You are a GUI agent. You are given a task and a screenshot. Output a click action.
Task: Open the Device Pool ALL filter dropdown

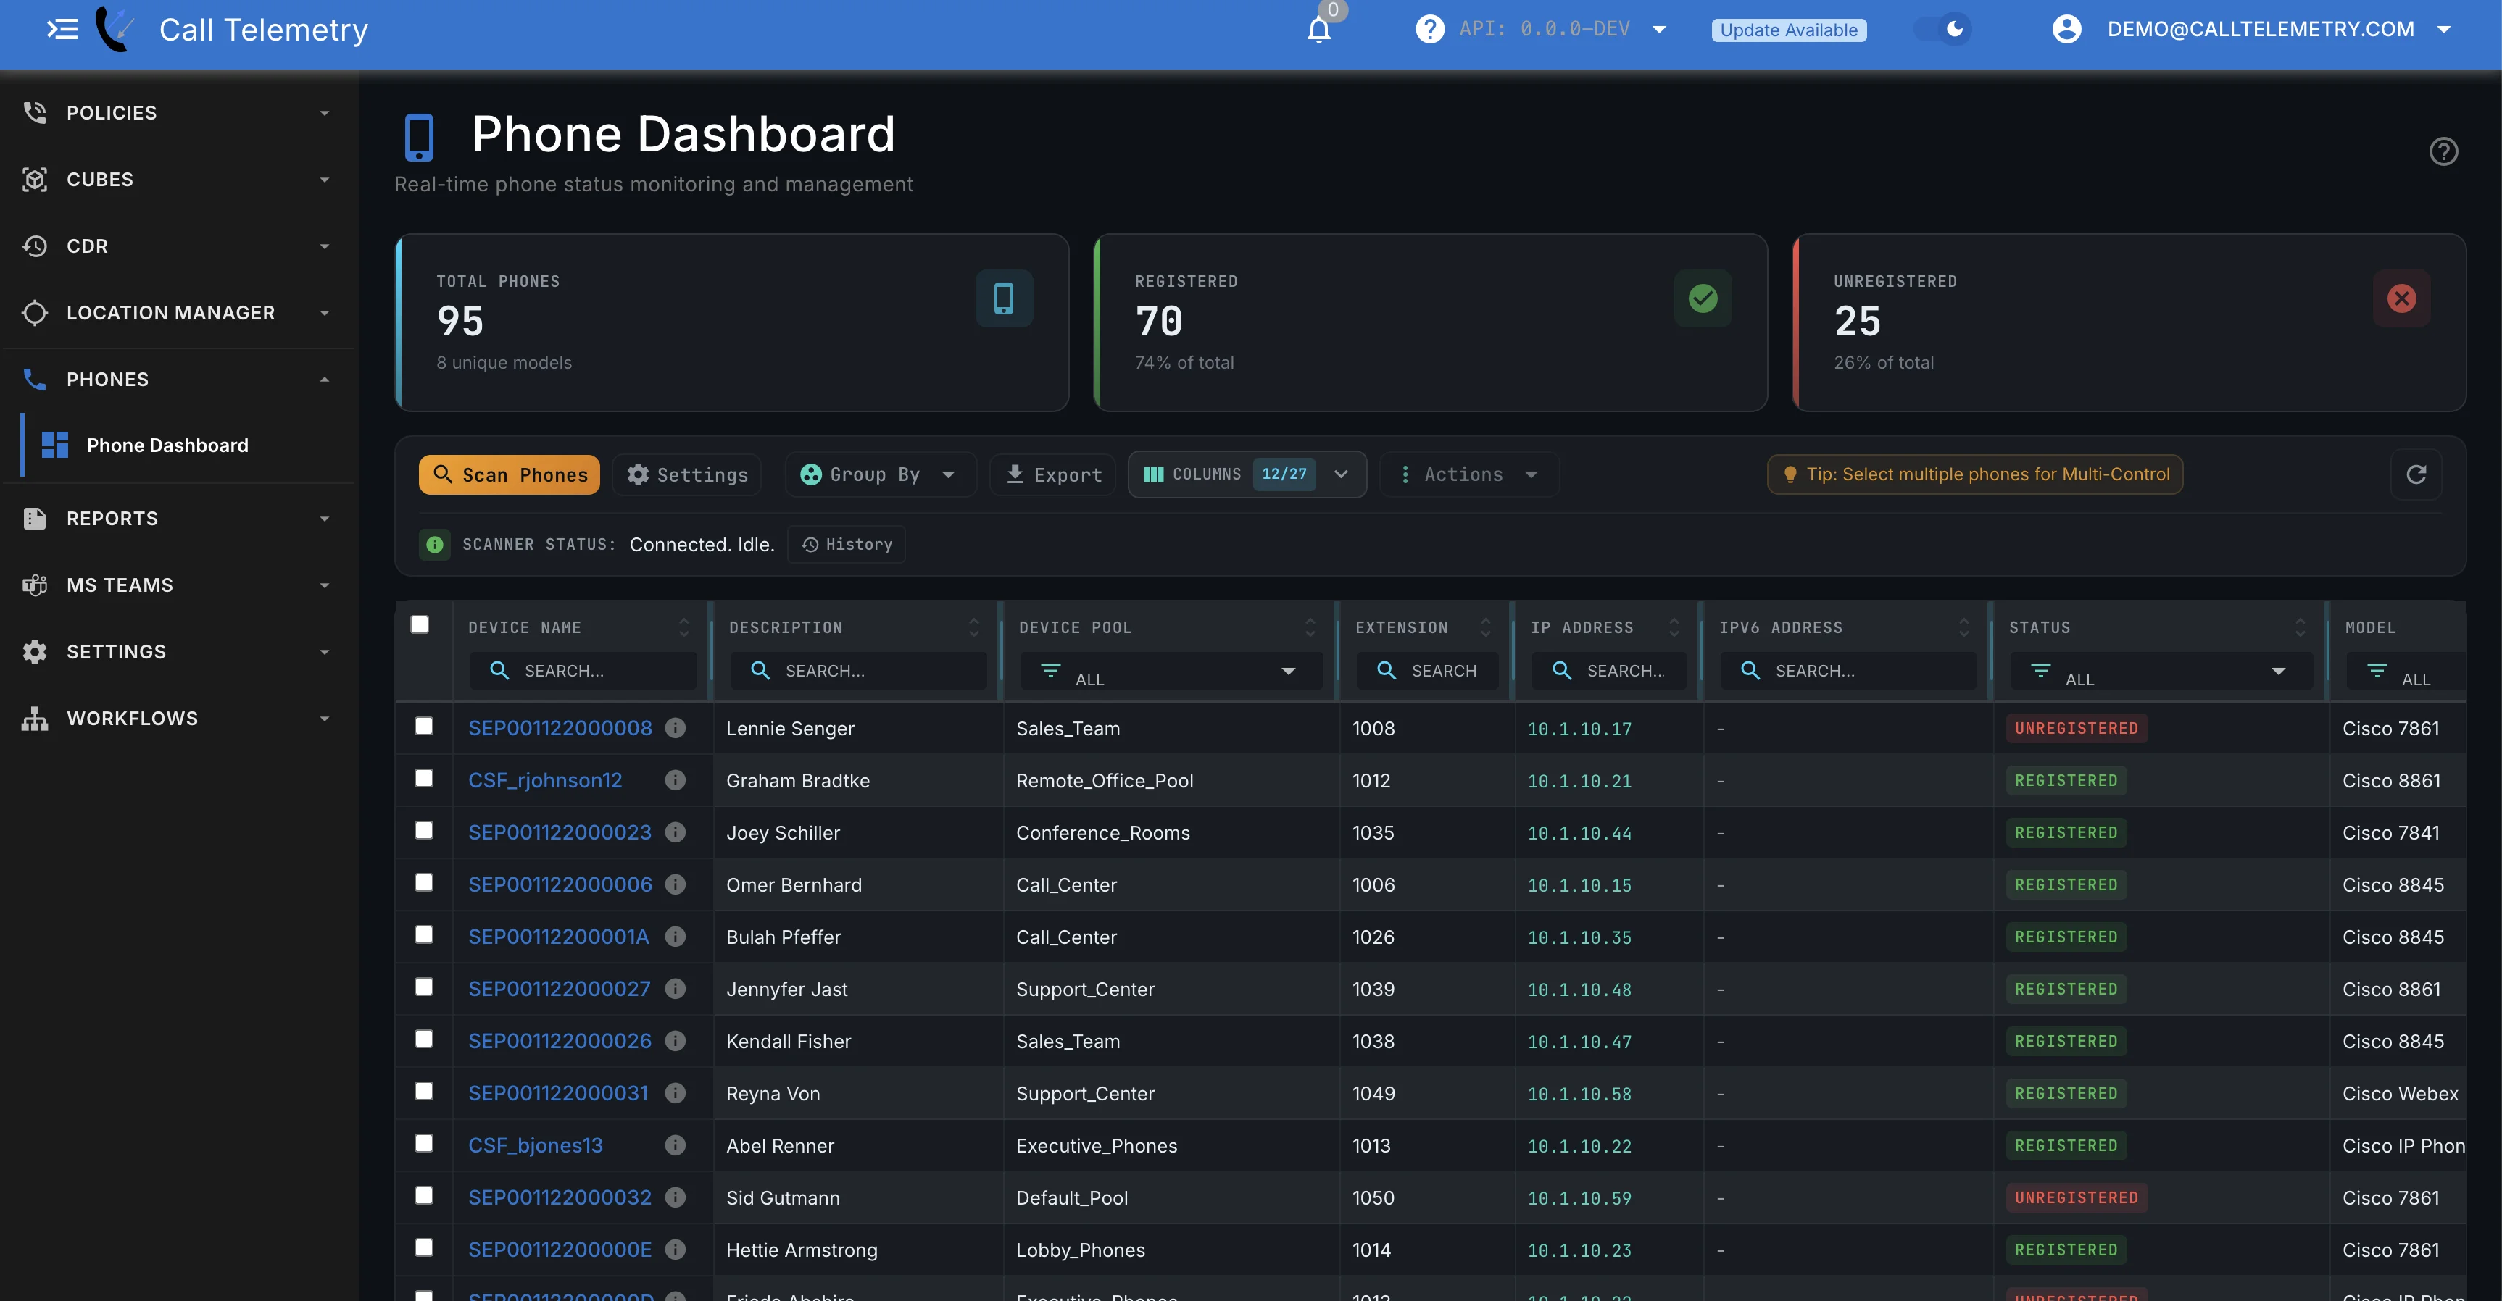coord(1171,672)
